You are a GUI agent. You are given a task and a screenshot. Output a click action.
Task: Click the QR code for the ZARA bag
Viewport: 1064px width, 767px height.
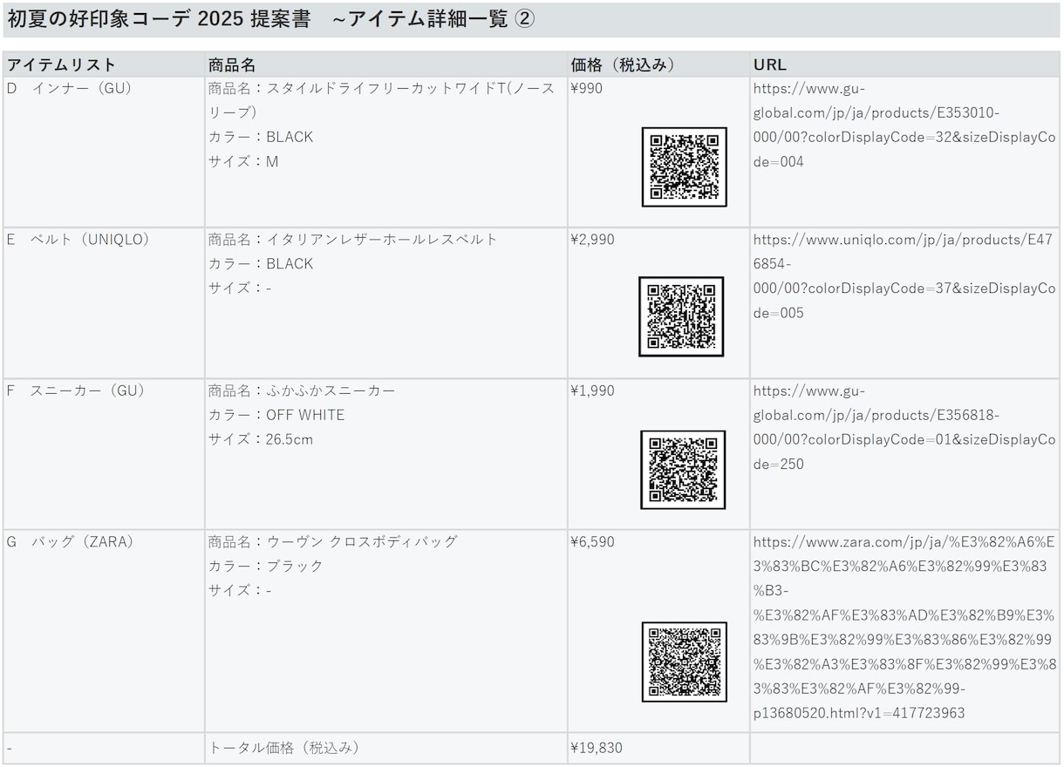pos(685,662)
